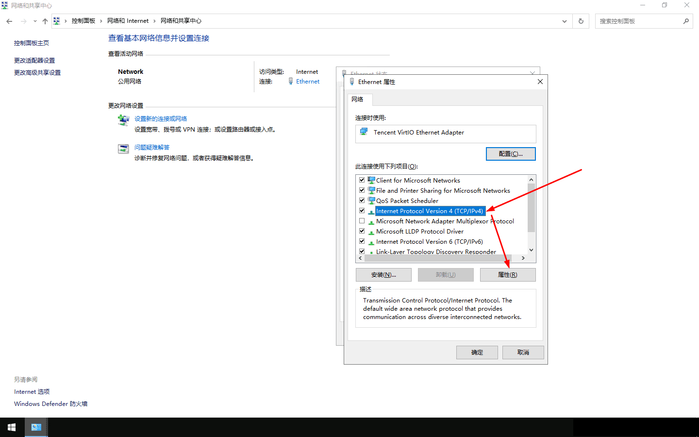Uncheck Client for Microsoft Networks
Viewport: 699px width, 437px height.
362,180
